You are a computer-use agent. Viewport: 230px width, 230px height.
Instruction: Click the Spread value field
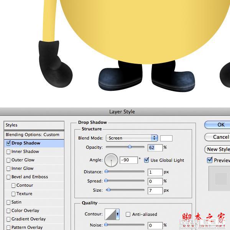[155, 181]
